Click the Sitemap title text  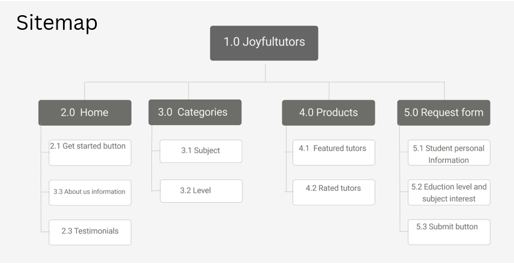(57, 23)
